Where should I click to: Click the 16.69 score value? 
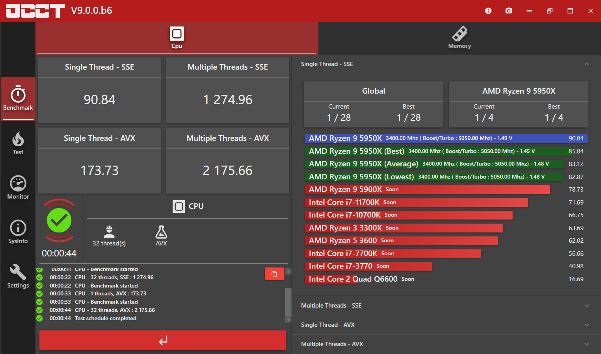coord(576,279)
